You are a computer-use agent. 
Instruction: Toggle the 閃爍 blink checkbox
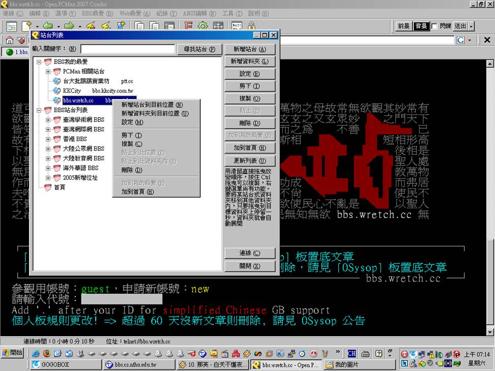click(x=434, y=26)
